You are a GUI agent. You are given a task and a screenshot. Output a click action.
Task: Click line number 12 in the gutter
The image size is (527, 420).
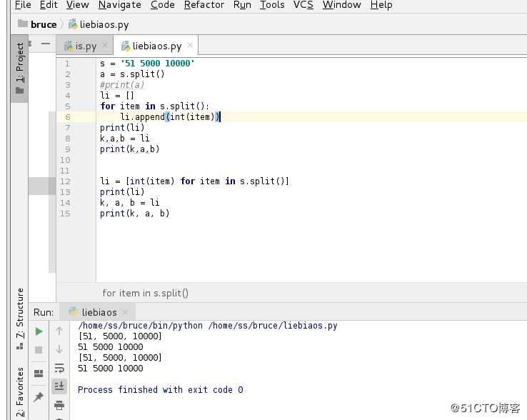click(65, 181)
